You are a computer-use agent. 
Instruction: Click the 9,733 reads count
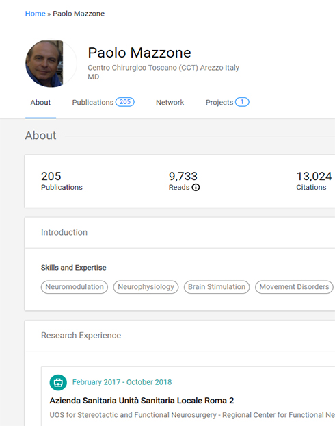point(183,176)
